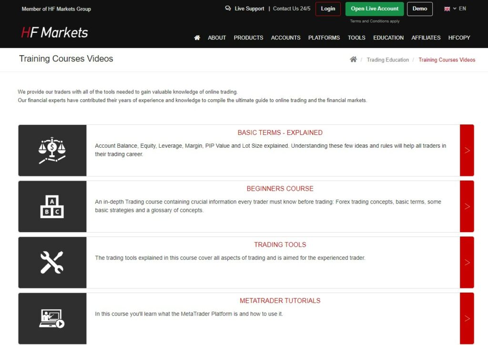Click the breadcrumb home icon
This screenshot has width=488, height=345.
tap(353, 60)
